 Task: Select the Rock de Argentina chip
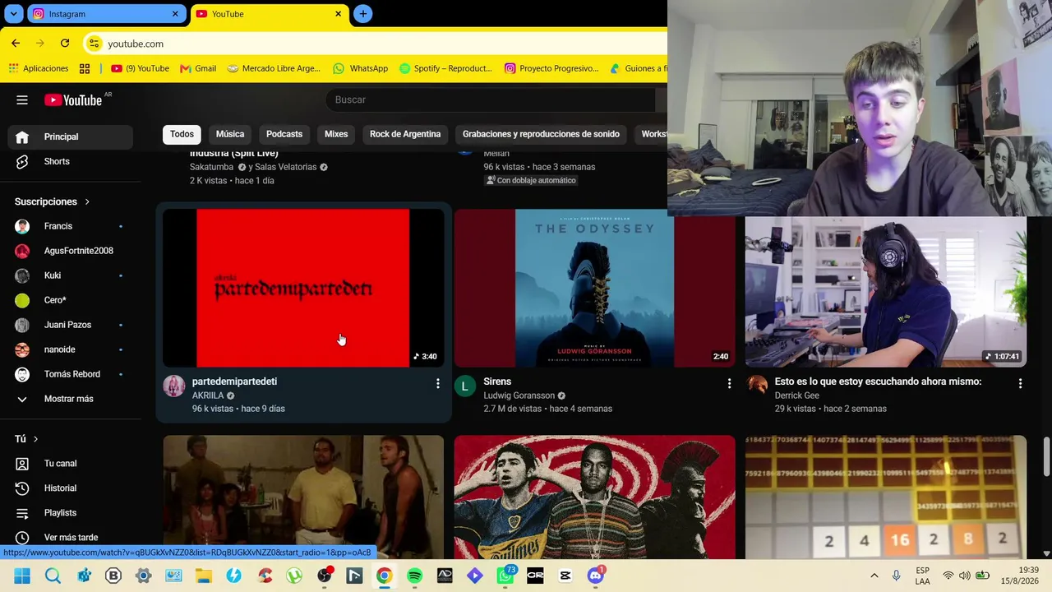click(x=405, y=134)
